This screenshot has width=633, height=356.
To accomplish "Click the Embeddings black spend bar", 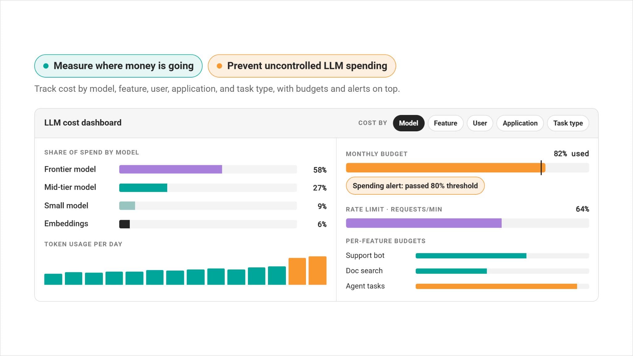I will tap(125, 224).
